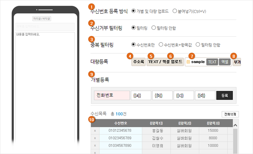Click 전체삭제 to clear the recipient list
The image size is (253, 154).
[230, 114]
